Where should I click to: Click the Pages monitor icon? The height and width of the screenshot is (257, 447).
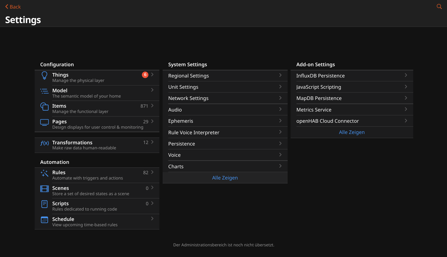44,122
